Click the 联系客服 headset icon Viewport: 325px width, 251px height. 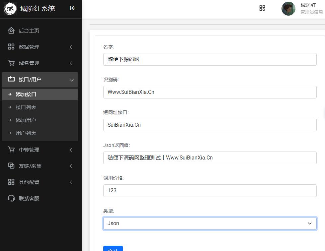(11, 198)
